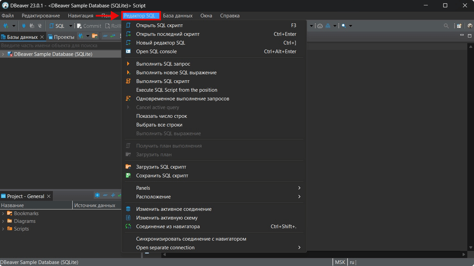
Task: Close the Project - General tab
Action: point(49,196)
